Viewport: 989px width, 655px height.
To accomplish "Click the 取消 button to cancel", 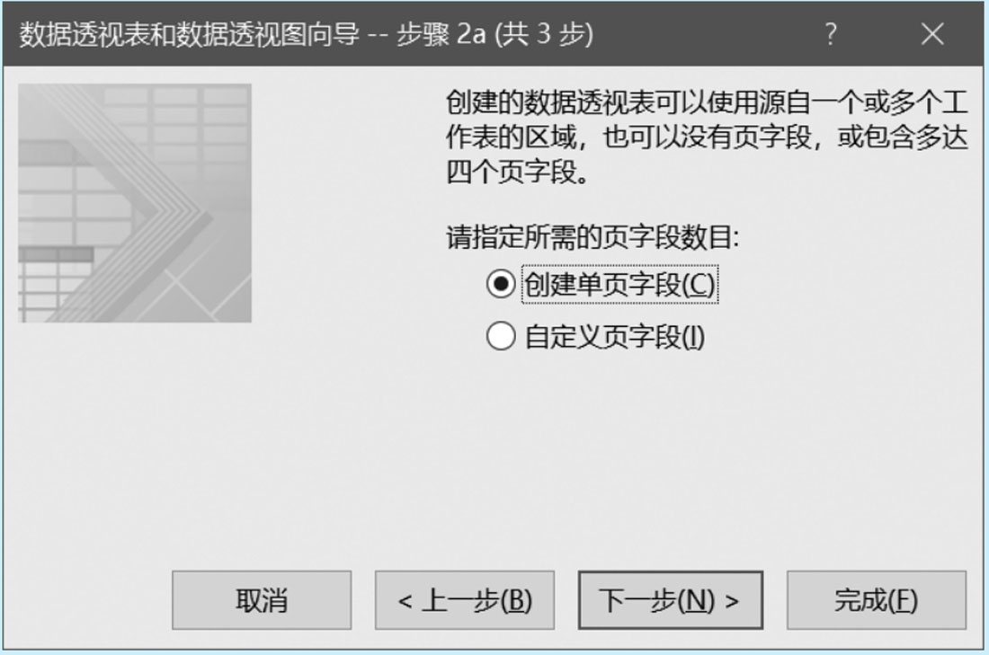I will (x=262, y=600).
